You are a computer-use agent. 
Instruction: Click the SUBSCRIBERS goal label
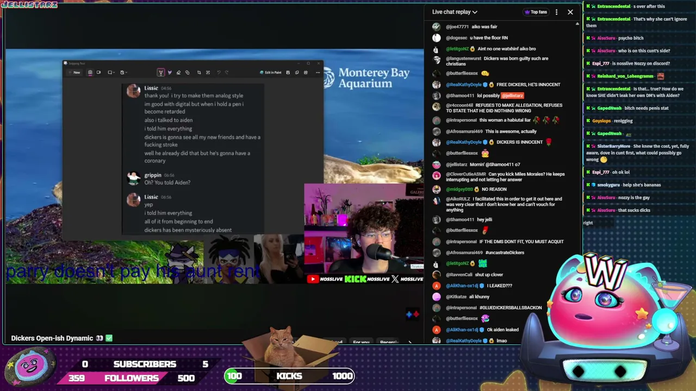click(x=145, y=364)
